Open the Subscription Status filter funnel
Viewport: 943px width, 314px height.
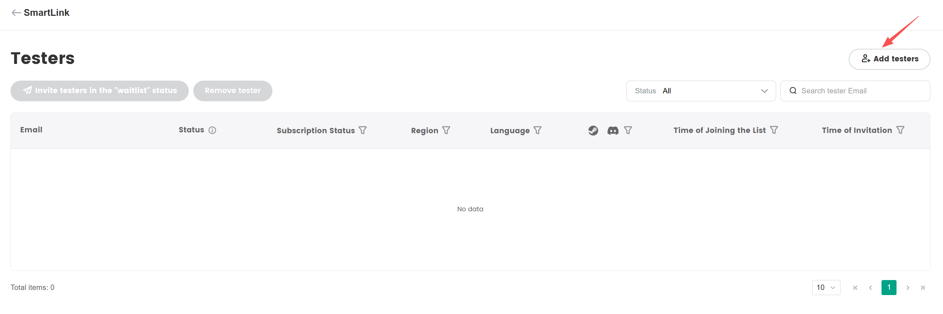point(363,130)
